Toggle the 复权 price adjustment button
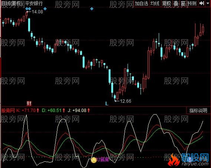The width and height of the screenshot is (211, 168). (x=167, y=3)
